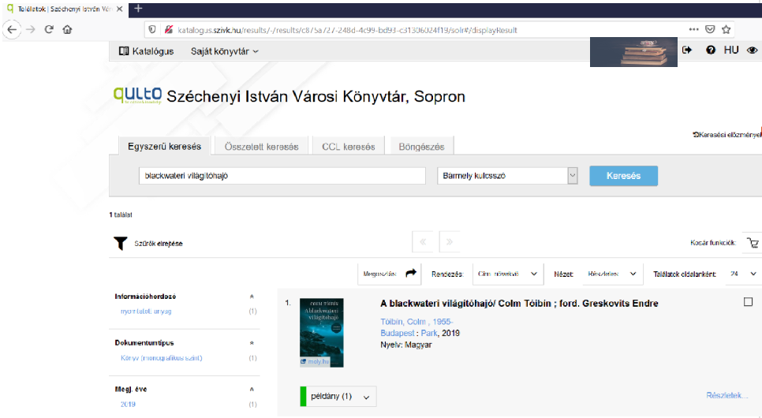Check the result selection checkbox
762x418 pixels.
click(748, 302)
